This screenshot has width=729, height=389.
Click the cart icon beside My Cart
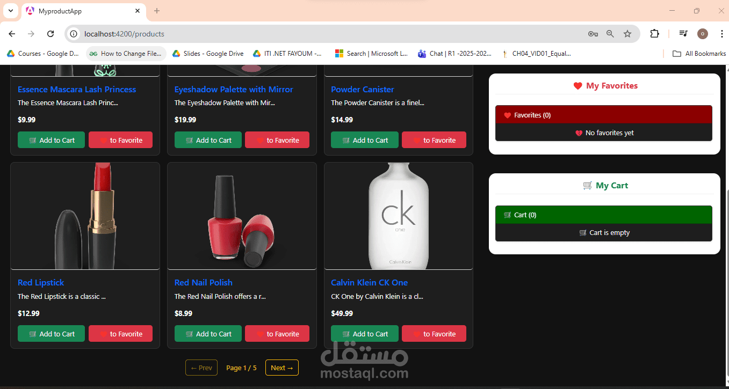coord(588,186)
